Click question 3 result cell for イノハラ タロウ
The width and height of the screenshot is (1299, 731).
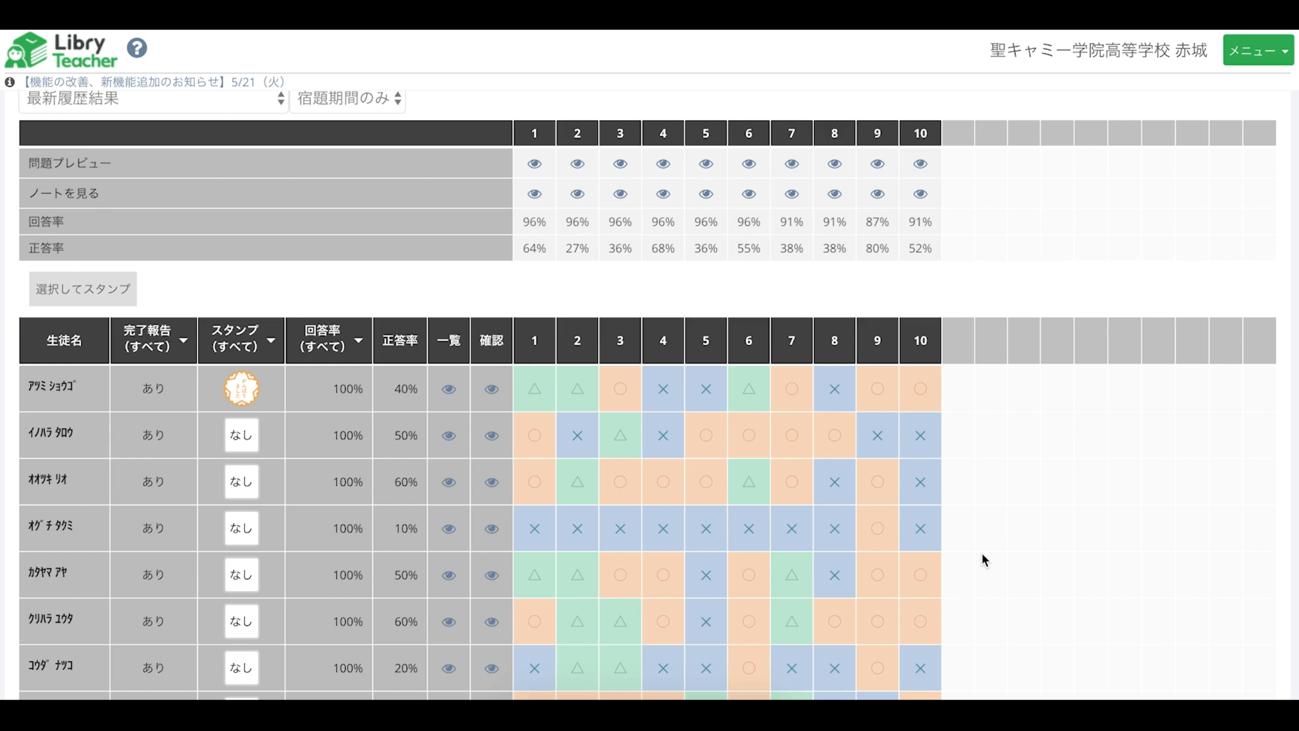pyautogui.click(x=620, y=436)
